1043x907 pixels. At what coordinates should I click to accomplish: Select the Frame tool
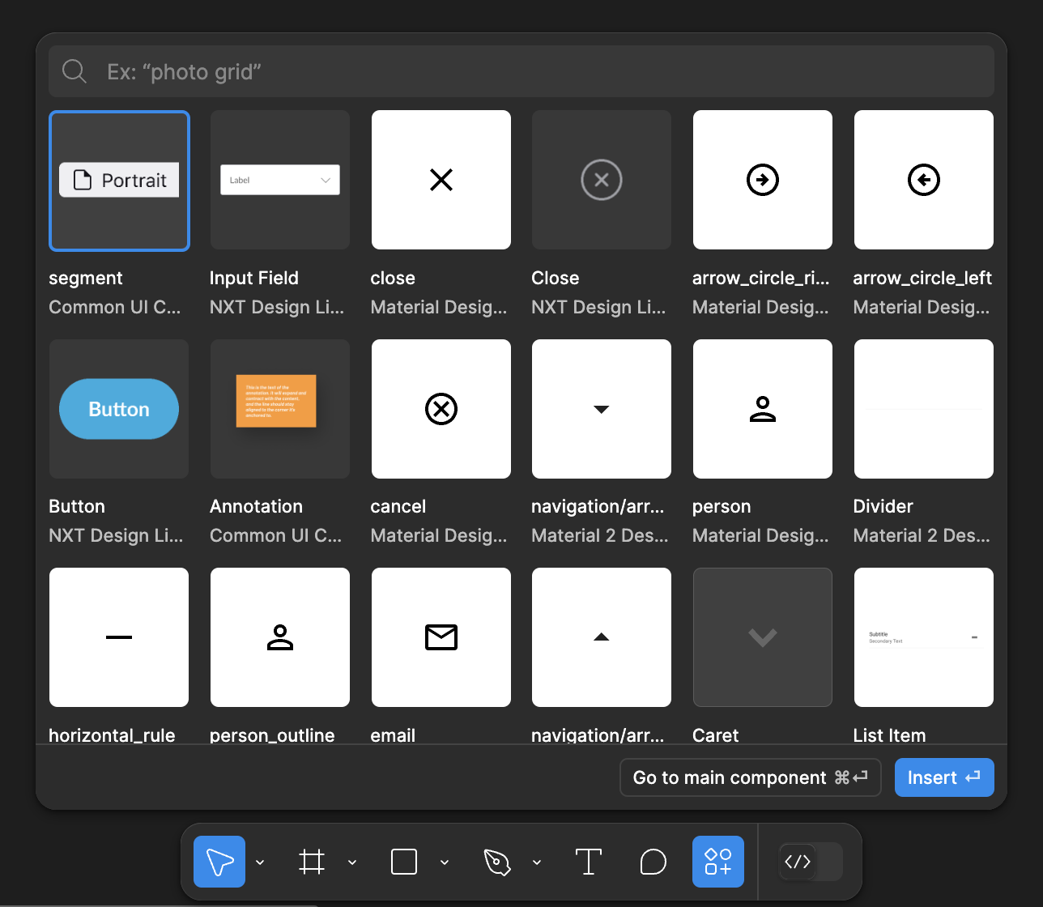(312, 862)
